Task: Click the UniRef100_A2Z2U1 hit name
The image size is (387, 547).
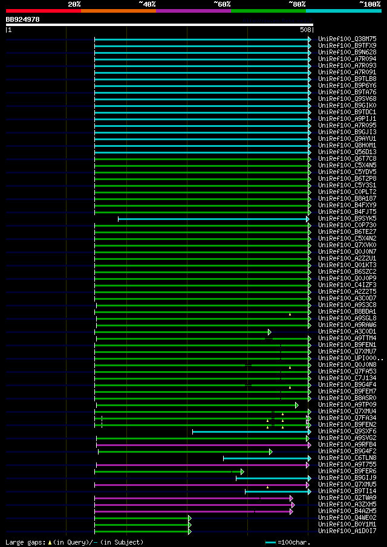Action: pos(347,259)
